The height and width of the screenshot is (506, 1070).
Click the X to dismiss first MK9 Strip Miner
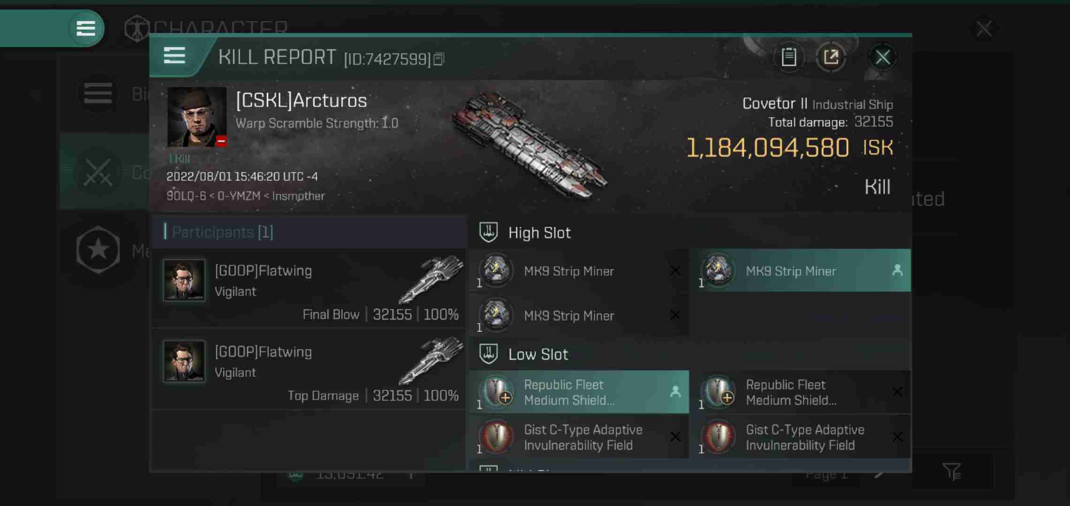[x=675, y=270]
